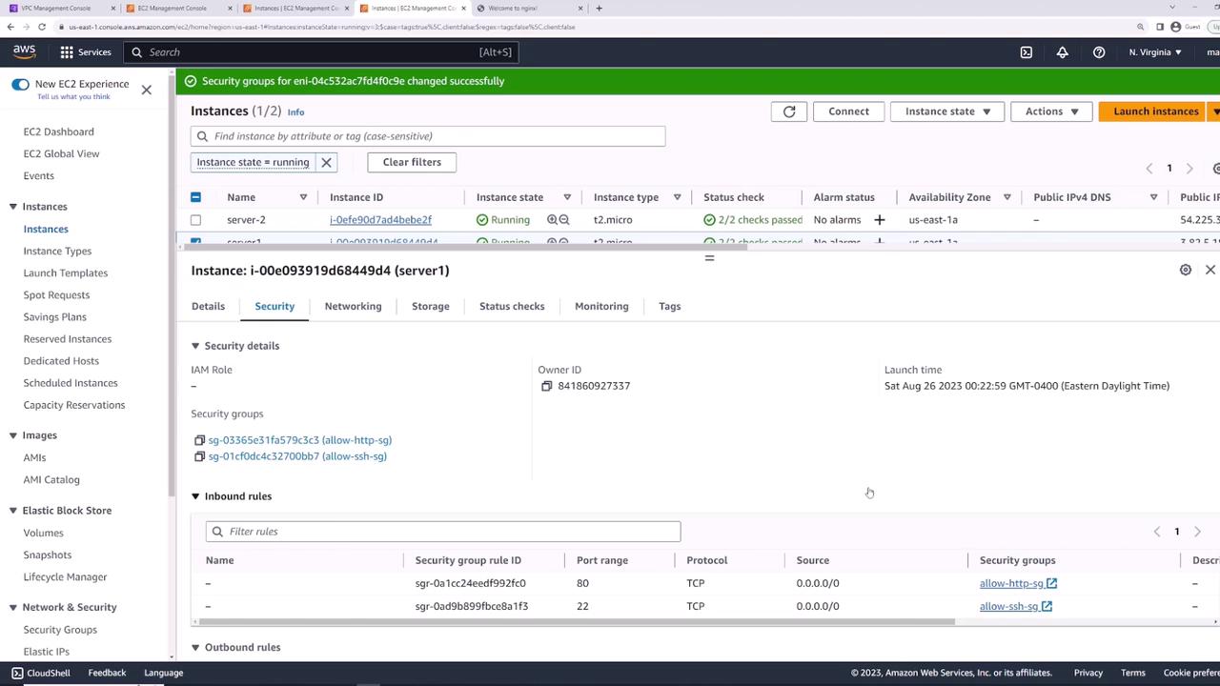Viewport: 1220px width, 686px height.
Task: Collapse the Security details section
Action: tap(195, 346)
